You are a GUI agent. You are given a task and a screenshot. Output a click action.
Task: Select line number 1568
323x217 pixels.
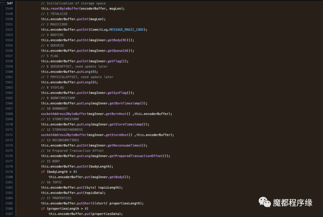9,114
